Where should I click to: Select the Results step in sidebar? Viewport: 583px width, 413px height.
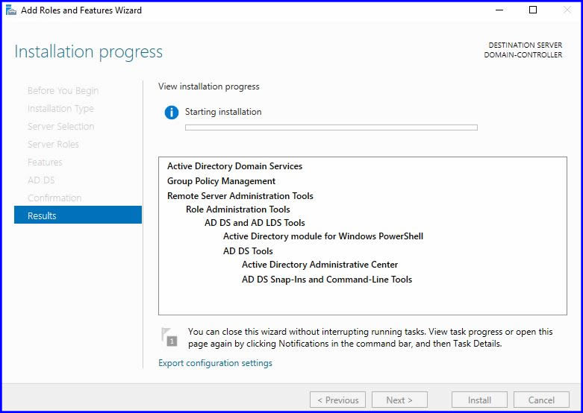pos(78,215)
